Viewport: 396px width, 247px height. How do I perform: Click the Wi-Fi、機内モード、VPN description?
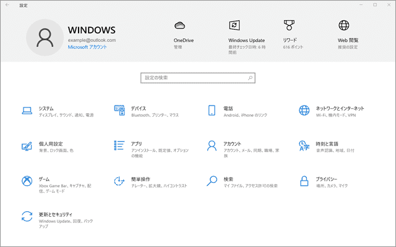(336, 115)
